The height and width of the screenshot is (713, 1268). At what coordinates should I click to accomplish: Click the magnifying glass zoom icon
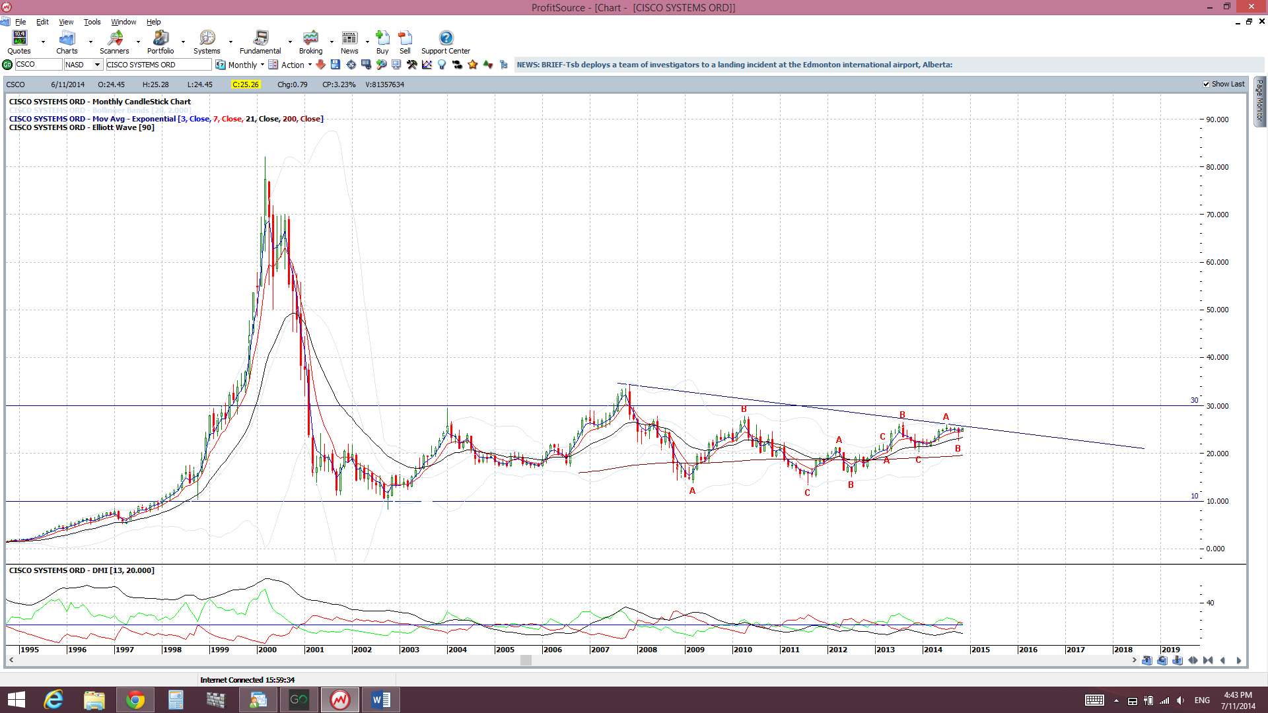[381, 65]
